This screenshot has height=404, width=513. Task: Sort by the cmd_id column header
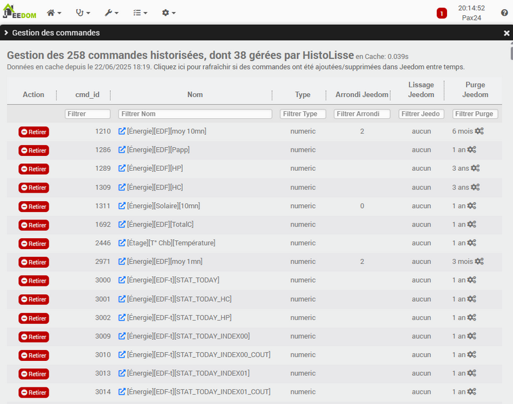tap(87, 94)
